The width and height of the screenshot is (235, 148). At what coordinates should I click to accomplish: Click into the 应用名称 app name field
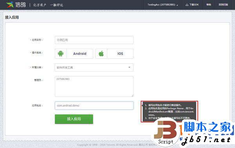(94, 40)
